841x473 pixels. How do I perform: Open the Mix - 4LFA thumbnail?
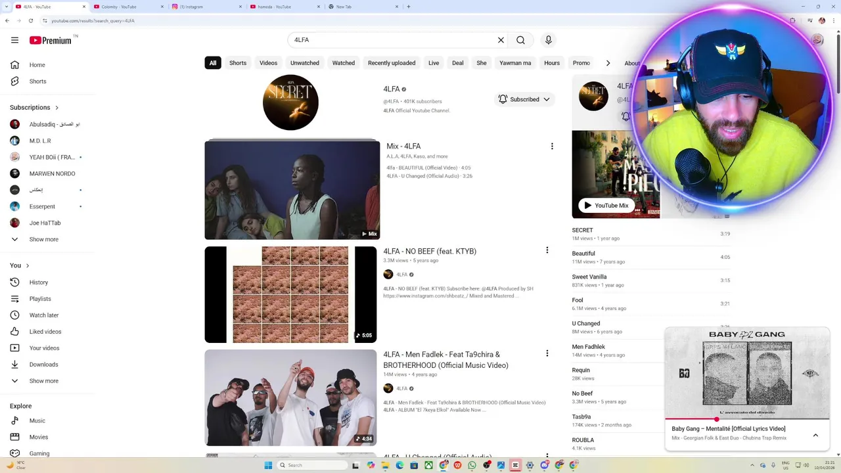tap(292, 190)
